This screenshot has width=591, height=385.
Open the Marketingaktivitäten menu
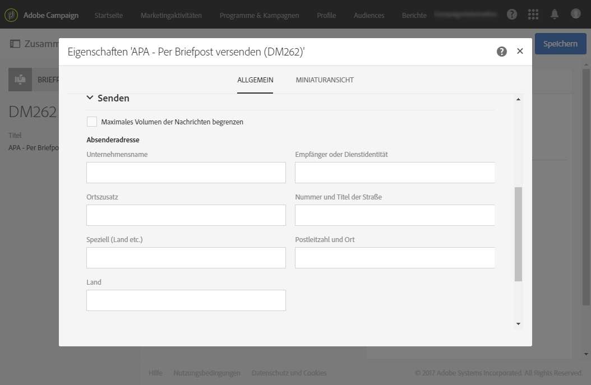click(x=171, y=15)
